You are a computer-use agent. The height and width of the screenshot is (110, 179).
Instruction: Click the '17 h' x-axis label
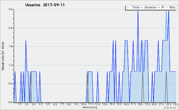point(133,104)
